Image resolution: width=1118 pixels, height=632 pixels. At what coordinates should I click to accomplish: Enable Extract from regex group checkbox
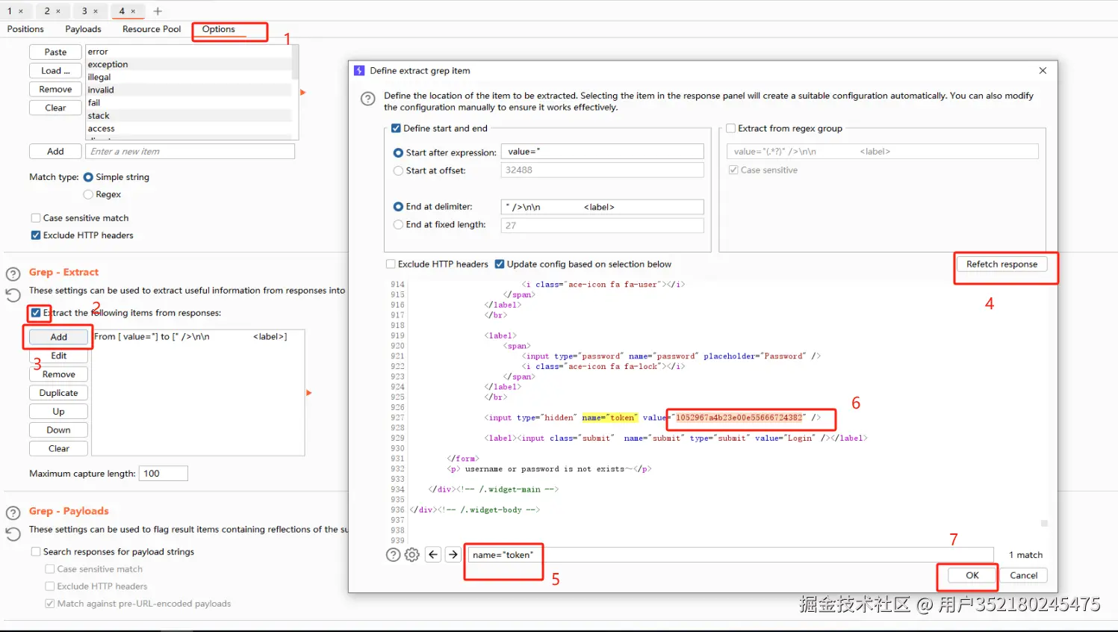coord(731,128)
